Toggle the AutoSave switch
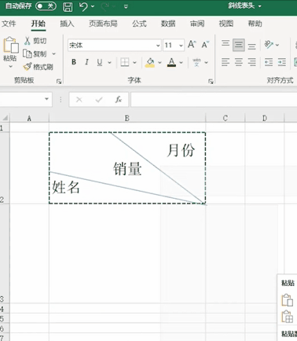297x341 pixels. tap(46, 6)
